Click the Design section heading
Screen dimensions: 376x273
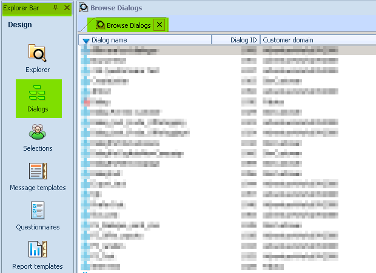20,25
